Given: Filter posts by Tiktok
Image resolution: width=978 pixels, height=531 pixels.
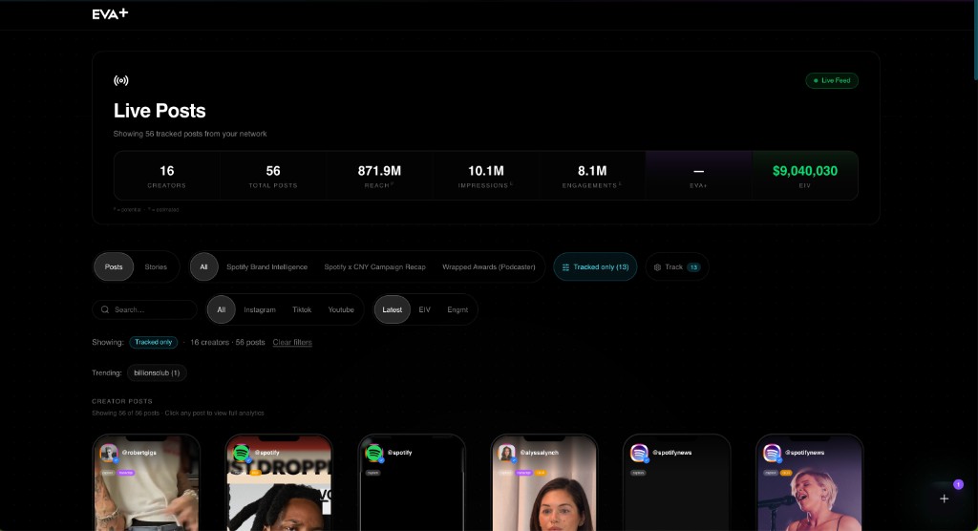Looking at the screenshot, I should [x=302, y=309].
